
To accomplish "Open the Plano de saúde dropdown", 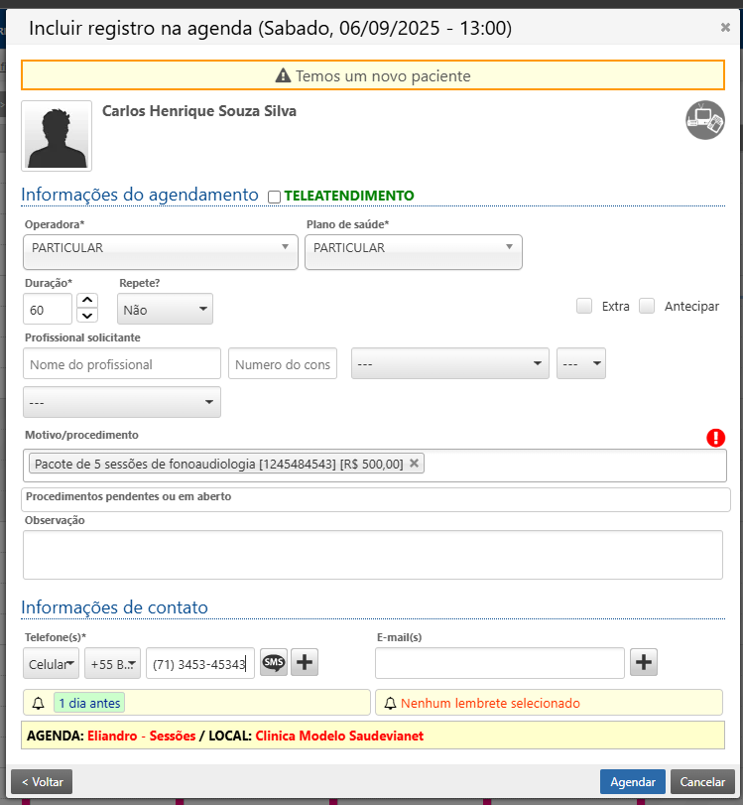I will (x=414, y=252).
